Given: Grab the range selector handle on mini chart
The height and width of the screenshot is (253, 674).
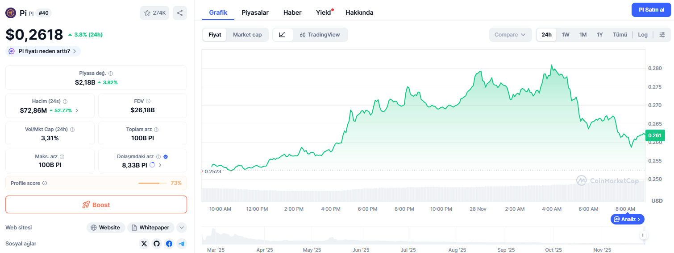Looking at the screenshot, I should point(643,235).
